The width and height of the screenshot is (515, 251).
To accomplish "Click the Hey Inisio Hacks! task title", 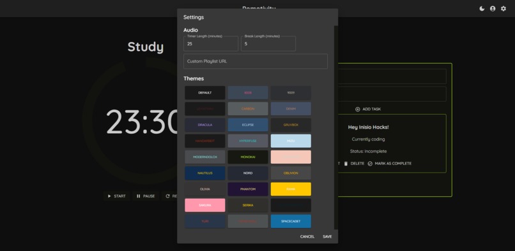I will point(368,127).
